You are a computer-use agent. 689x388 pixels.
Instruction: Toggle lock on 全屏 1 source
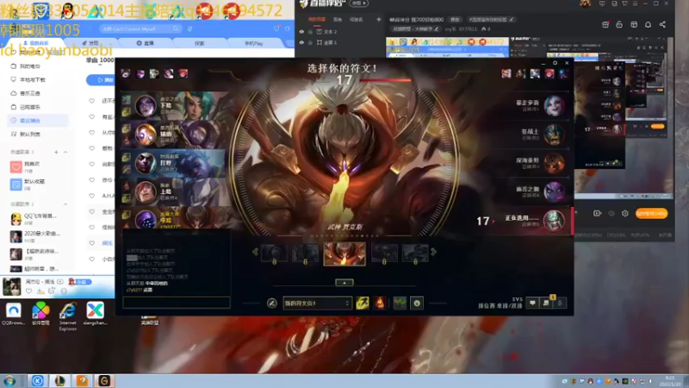[x=310, y=42]
